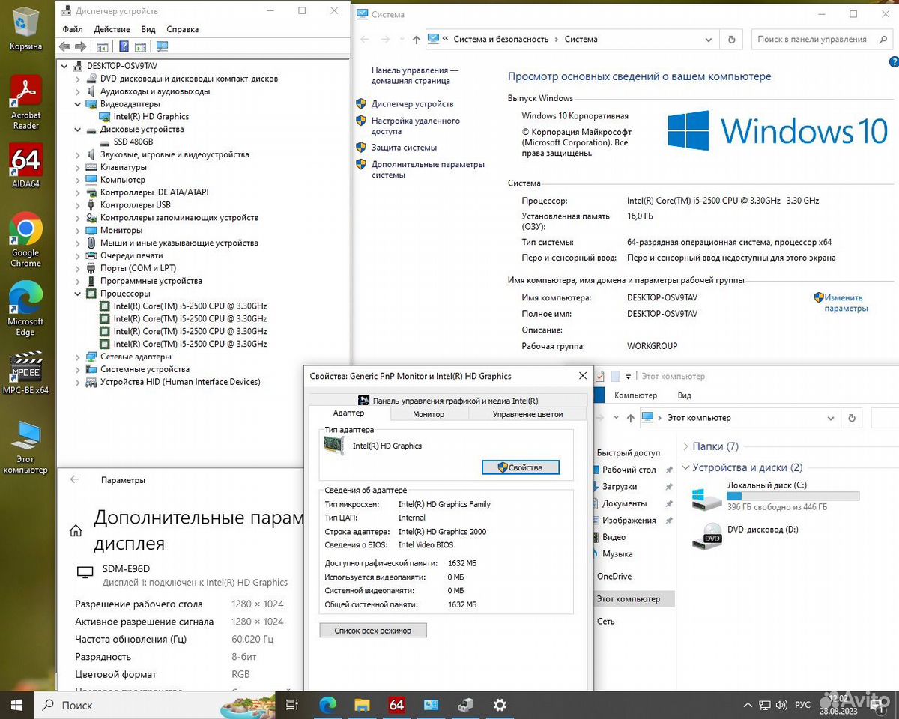Click the File Explorer icon in the taskbar
The image size is (899, 719).
362,705
